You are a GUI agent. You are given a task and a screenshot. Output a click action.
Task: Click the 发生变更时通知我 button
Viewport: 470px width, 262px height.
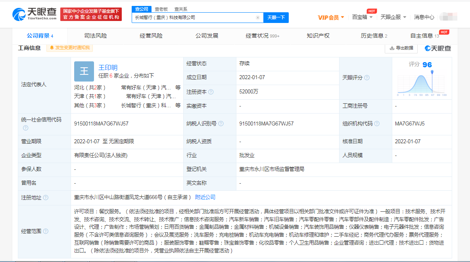(x=69, y=48)
